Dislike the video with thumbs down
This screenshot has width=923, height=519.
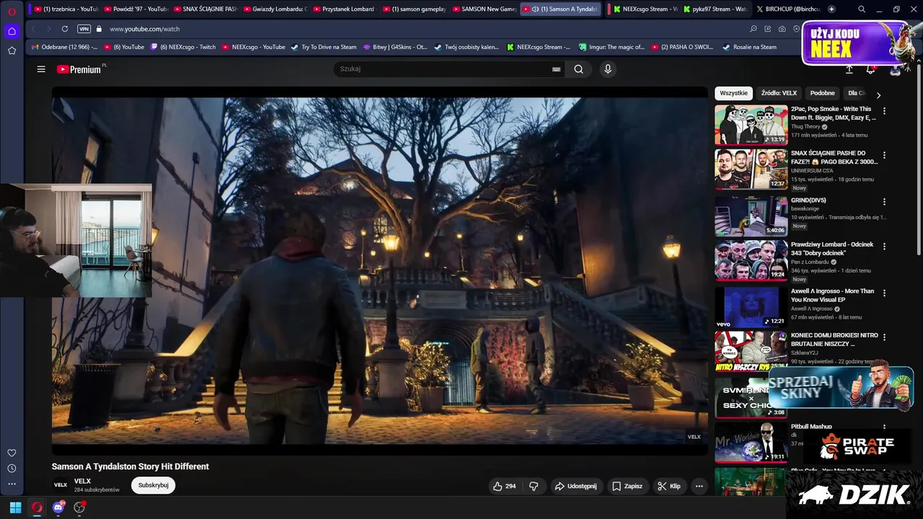click(534, 486)
